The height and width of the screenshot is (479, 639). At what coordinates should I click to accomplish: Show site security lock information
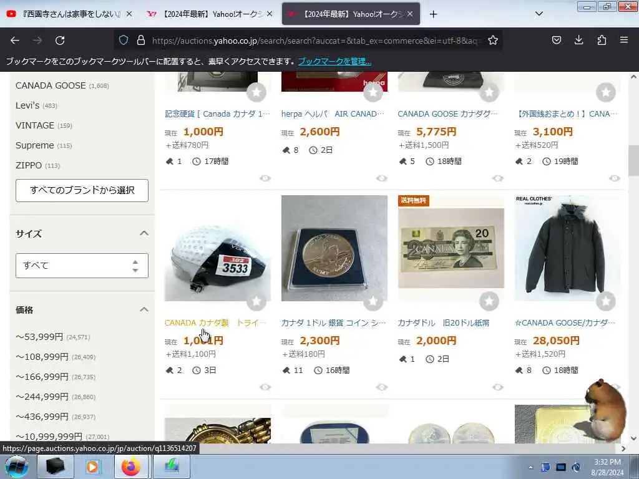pyautogui.click(x=141, y=40)
